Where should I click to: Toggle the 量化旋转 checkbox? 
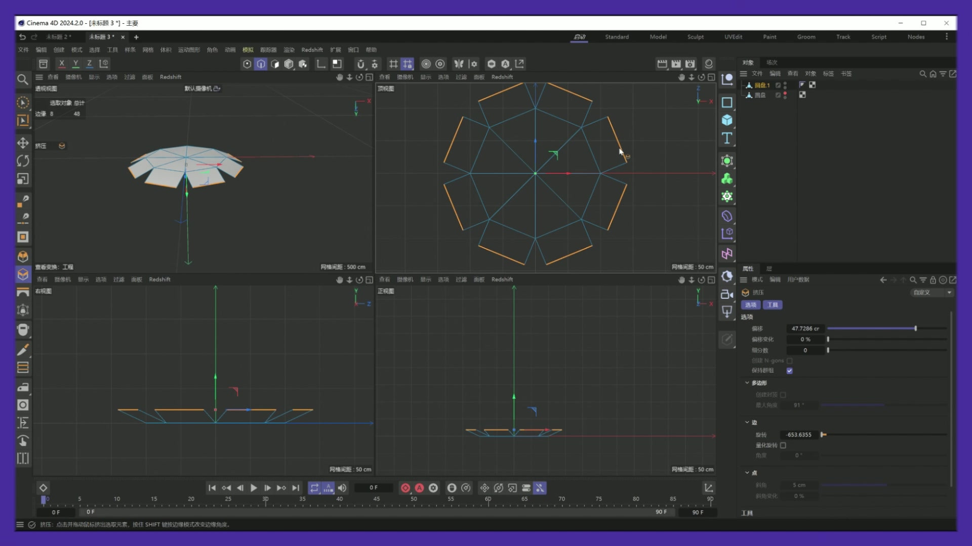[783, 445]
